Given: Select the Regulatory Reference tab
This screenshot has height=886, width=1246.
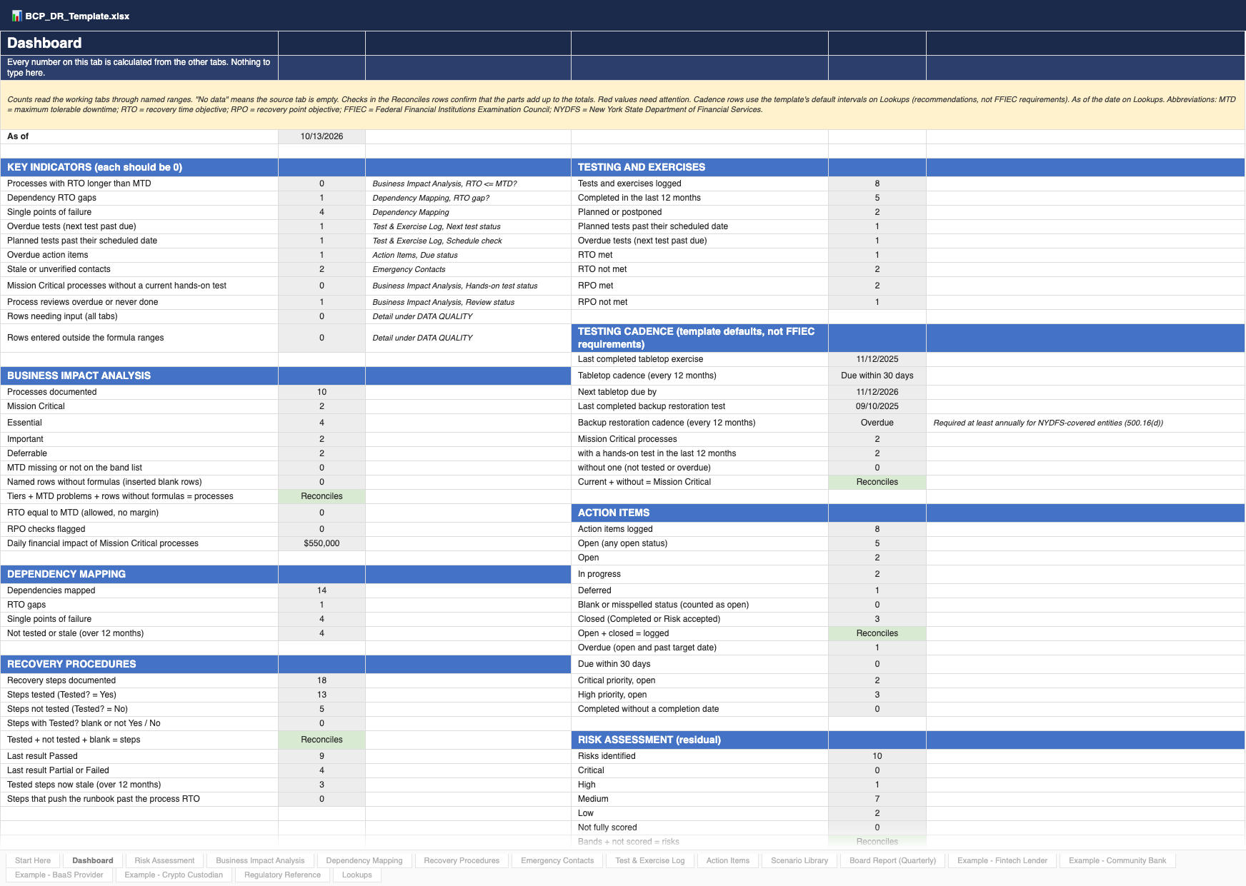Looking at the screenshot, I should click(282, 875).
